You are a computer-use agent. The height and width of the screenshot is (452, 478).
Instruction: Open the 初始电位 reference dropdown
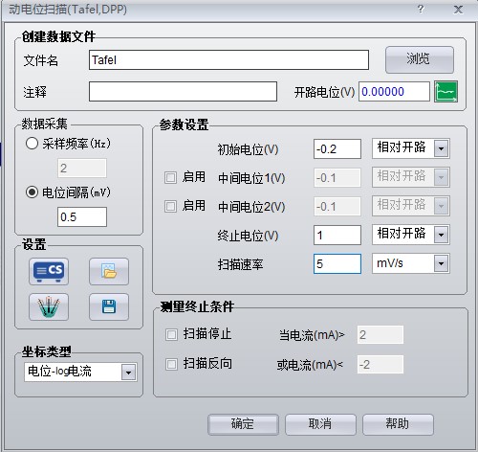[x=442, y=148]
